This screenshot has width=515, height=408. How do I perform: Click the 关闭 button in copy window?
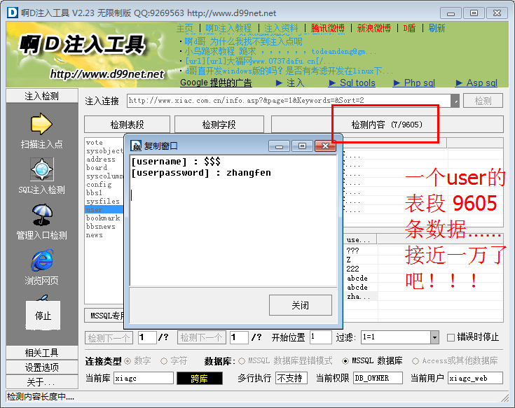300,305
